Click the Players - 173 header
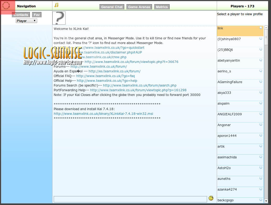Viewport: 271px width, 205px height. [242, 6]
